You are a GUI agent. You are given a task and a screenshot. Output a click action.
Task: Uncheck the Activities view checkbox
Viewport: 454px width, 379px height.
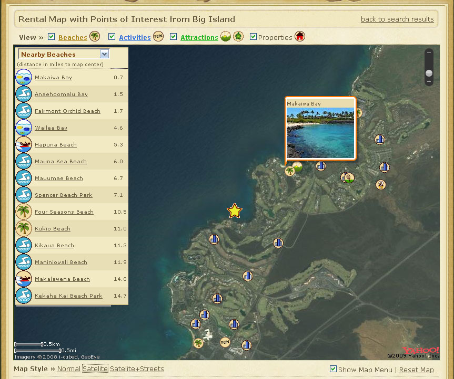point(112,36)
